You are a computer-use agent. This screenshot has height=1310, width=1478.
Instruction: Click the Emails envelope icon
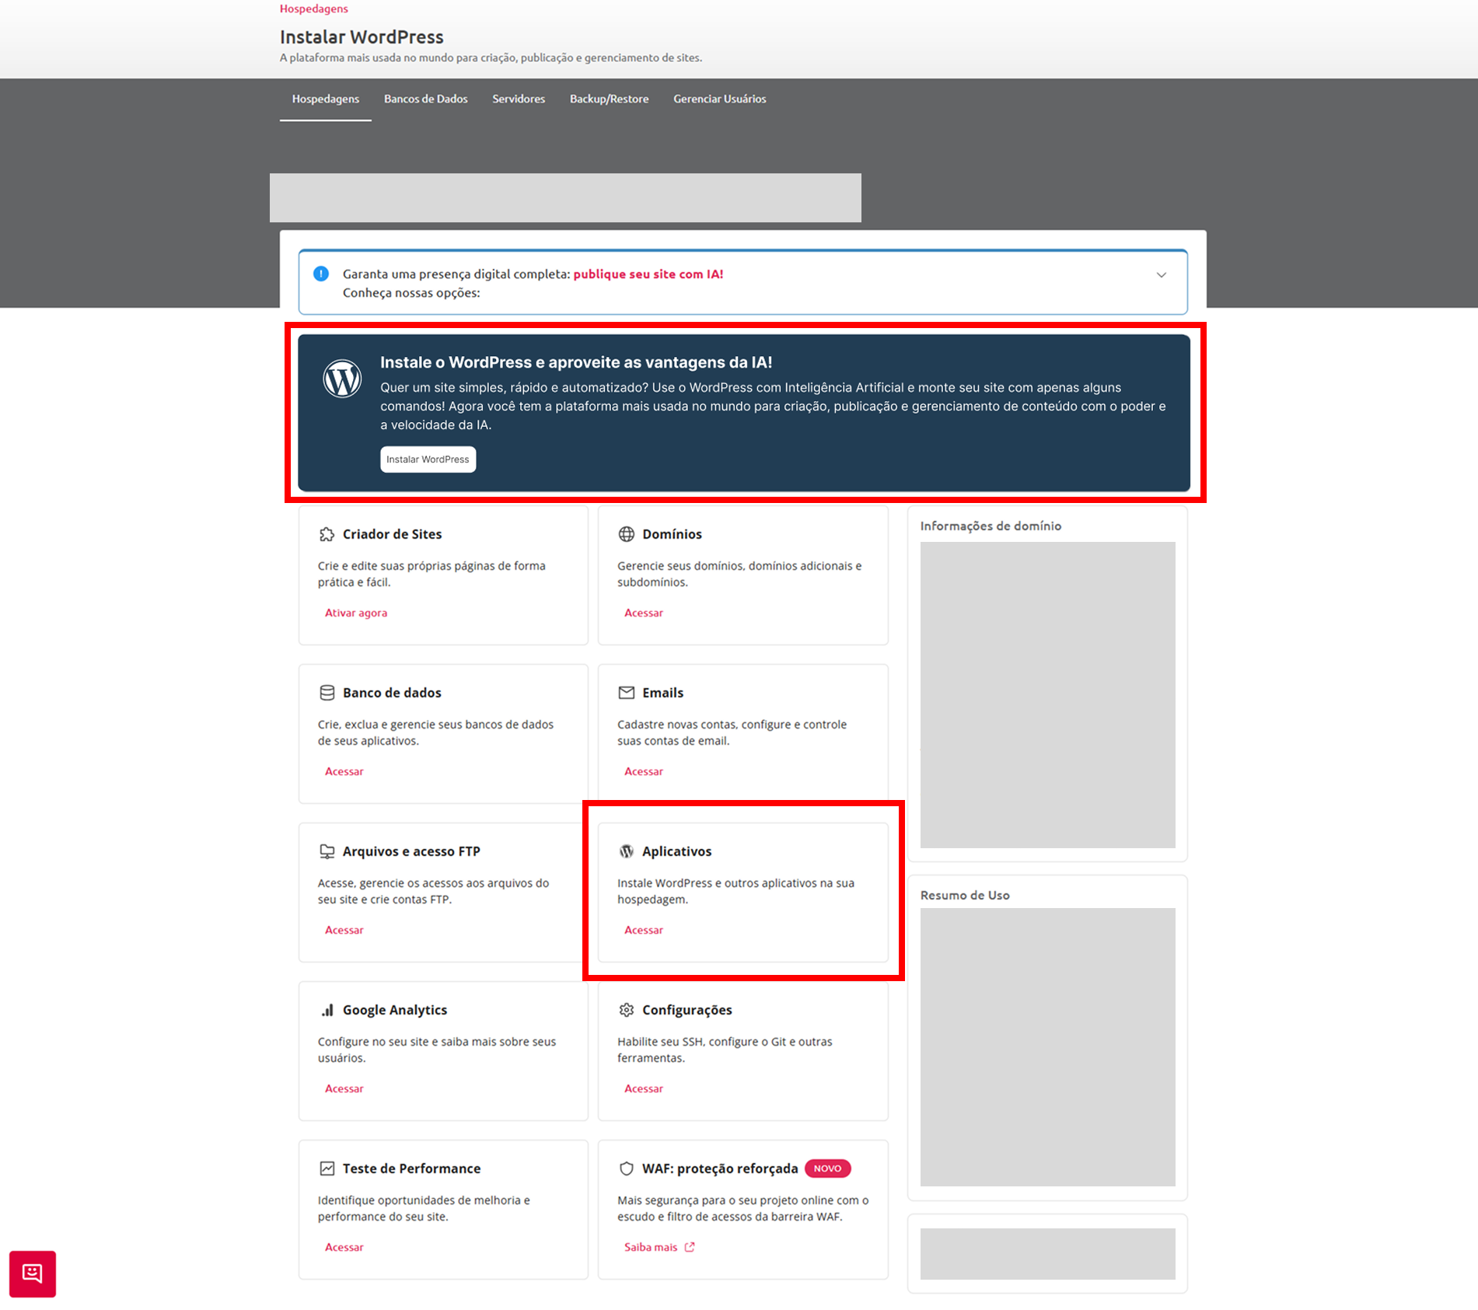626,693
